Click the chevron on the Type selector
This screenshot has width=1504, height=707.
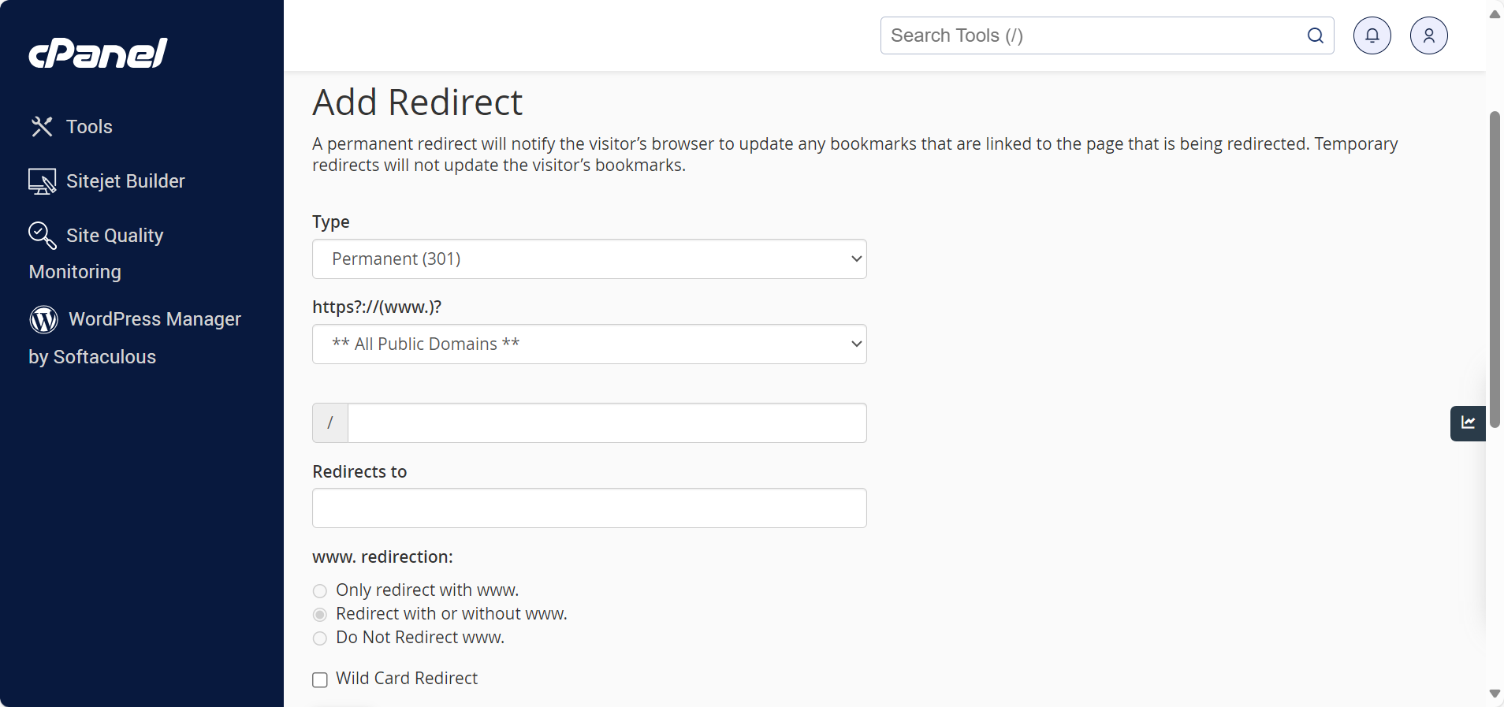(x=854, y=259)
